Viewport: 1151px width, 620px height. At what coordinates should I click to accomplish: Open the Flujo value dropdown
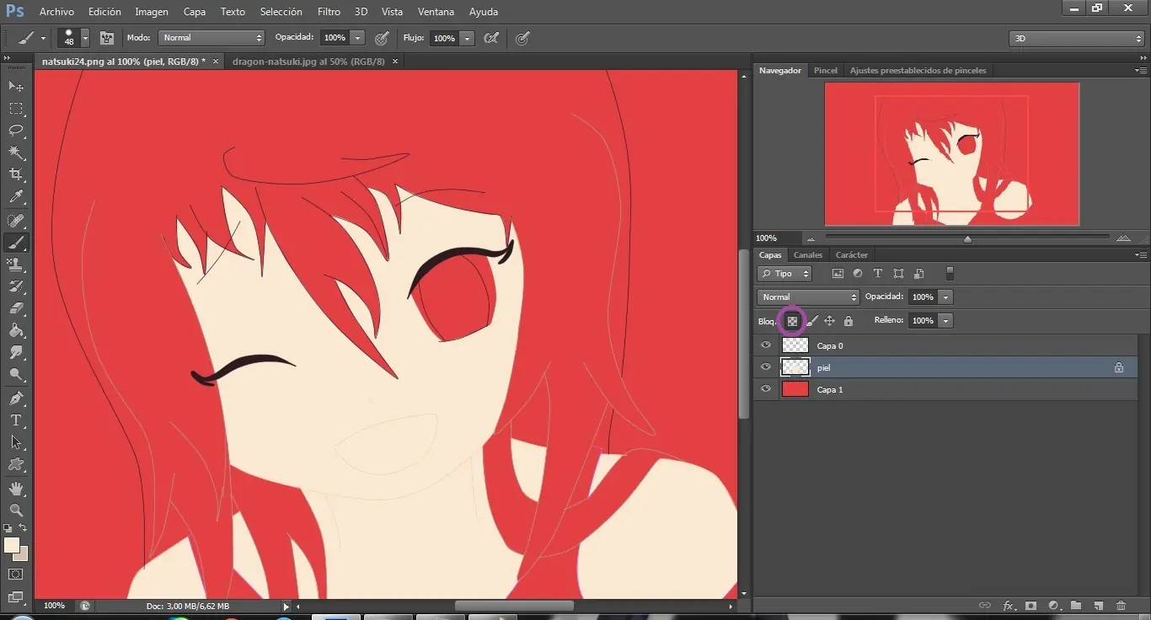(468, 38)
